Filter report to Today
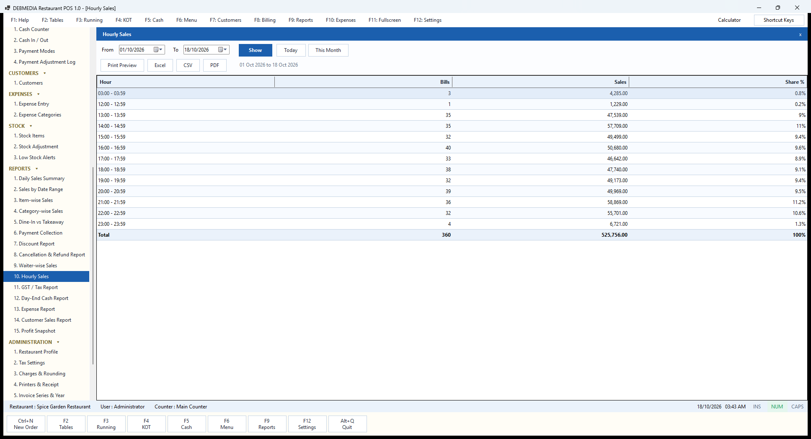This screenshot has height=439, width=811. point(291,50)
